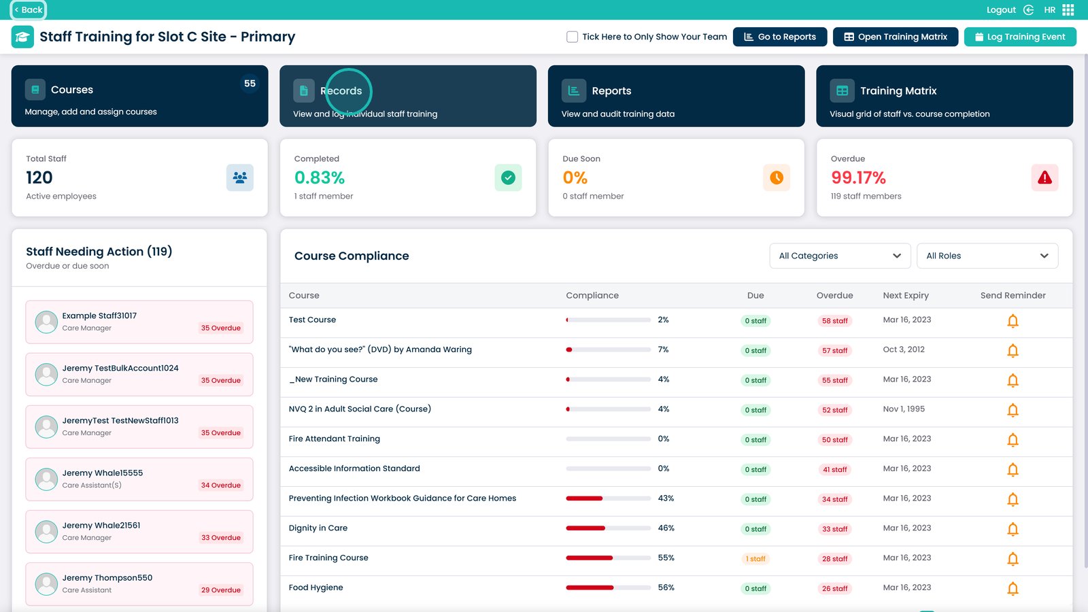Open the Training Matrix navigation card

click(x=944, y=96)
